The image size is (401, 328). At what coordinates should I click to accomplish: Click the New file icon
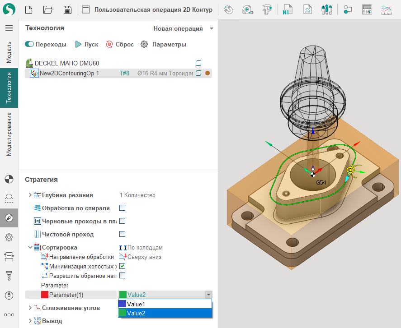click(28, 9)
